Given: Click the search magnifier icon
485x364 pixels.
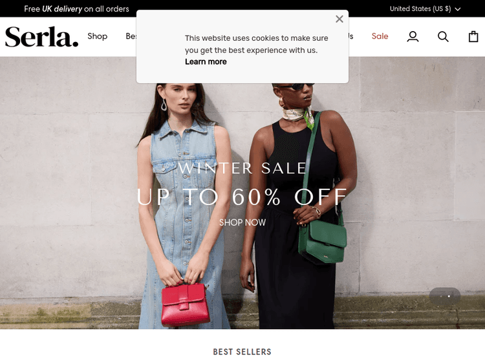Looking at the screenshot, I should (443, 36).
